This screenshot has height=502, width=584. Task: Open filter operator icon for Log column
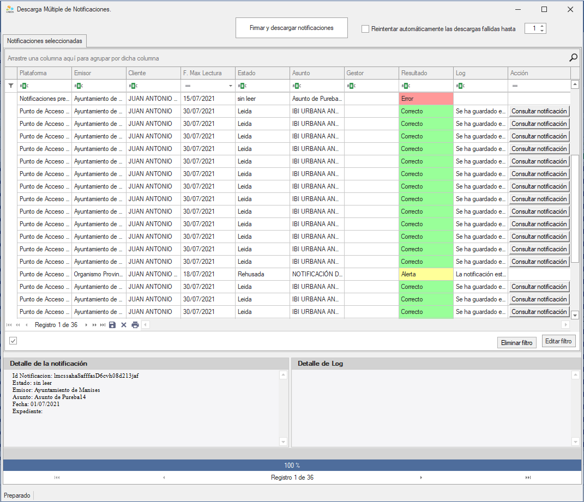(460, 86)
